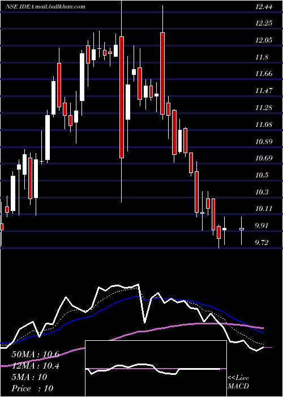Click the MACD inset chart box

click(x=156, y=369)
